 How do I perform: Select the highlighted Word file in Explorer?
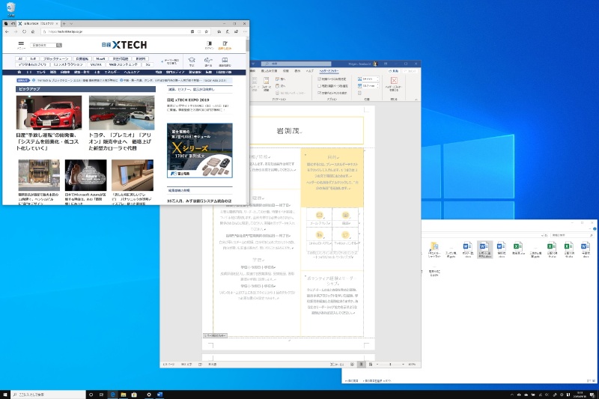point(484,250)
